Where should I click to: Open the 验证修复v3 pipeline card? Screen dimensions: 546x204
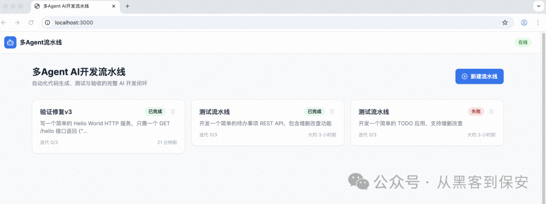click(108, 127)
